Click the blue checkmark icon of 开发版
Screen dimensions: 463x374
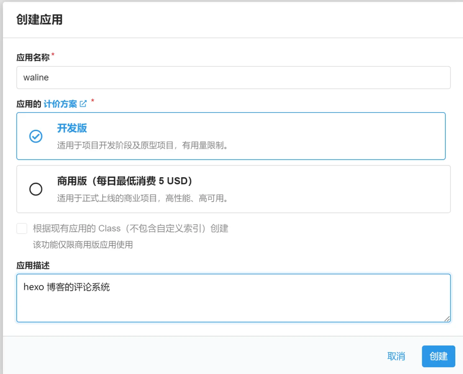coord(36,136)
